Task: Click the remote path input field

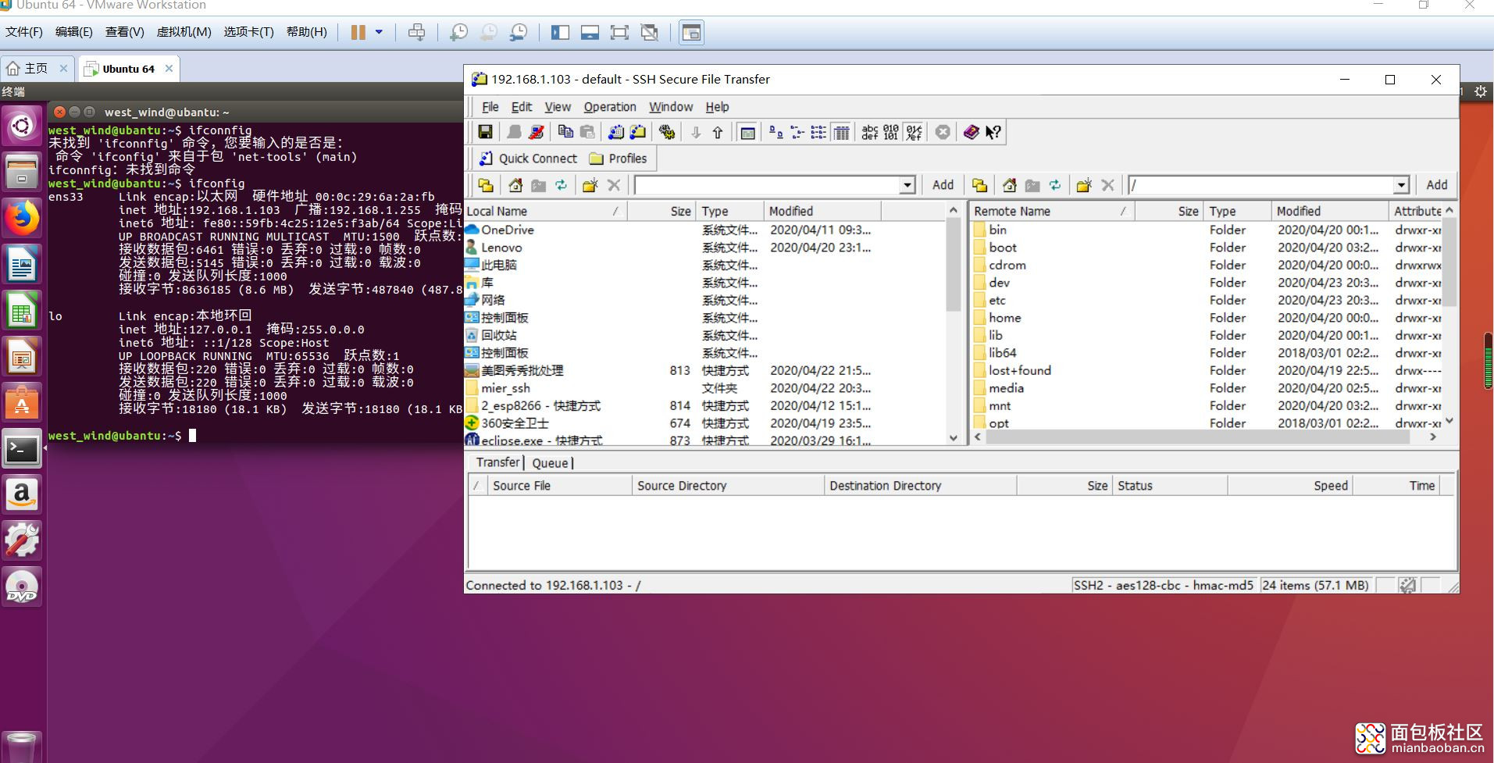Action: click(x=1261, y=185)
